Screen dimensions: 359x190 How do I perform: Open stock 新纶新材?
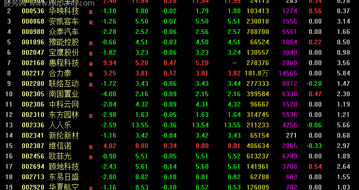click(x=64, y=135)
